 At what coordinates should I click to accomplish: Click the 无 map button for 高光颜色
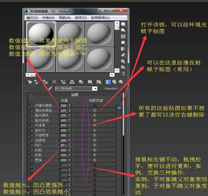click(x=95, y=116)
